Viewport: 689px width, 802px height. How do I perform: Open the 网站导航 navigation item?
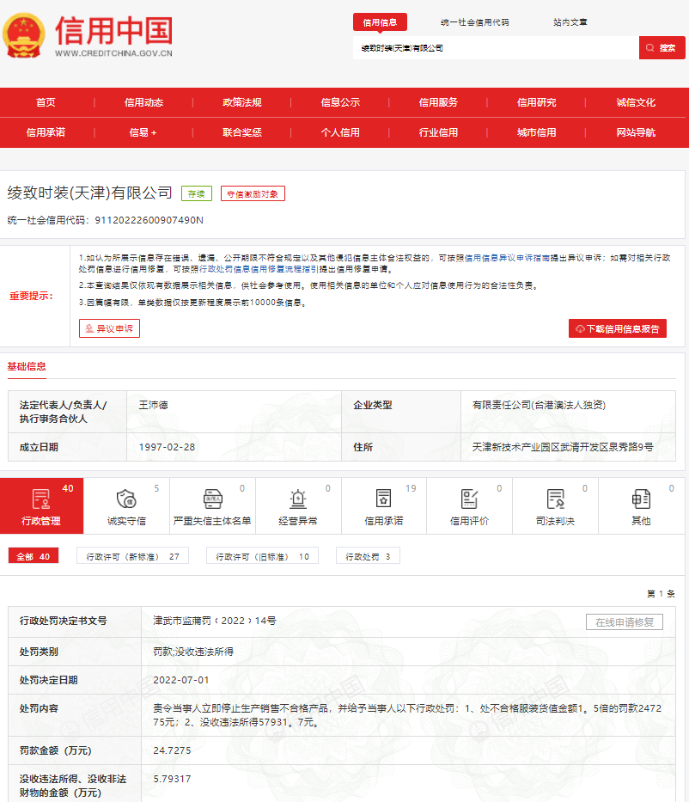636,132
